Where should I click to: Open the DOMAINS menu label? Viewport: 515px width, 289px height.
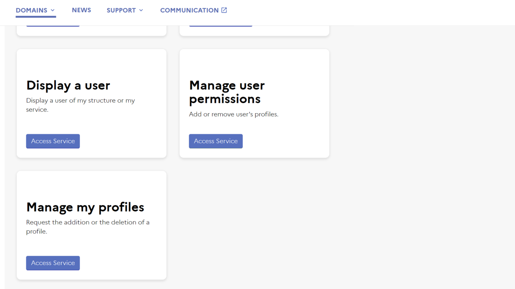coord(31,10)
